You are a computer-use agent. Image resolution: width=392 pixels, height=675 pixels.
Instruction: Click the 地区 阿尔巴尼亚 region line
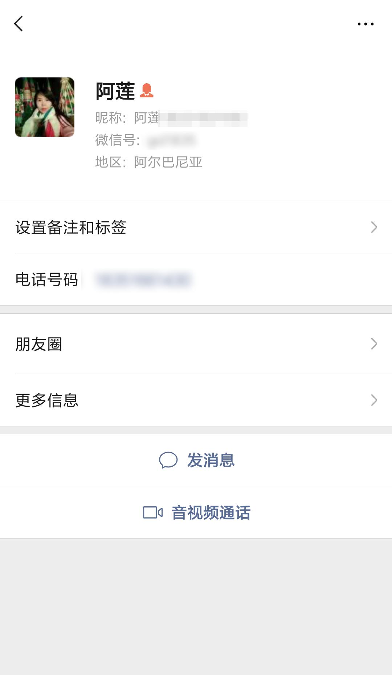pyautogui.click(x=148, y=162)
